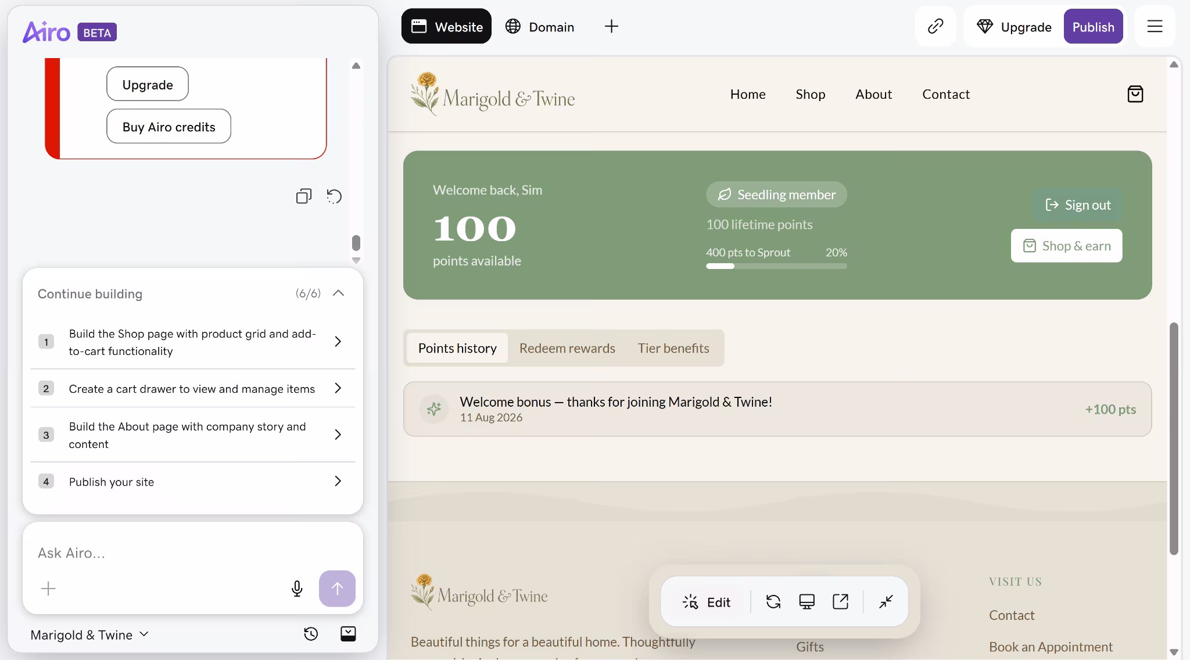This screenshot has width=1190, height=660.
Task: Open the version history clock icon
Action: pos(311,634)
